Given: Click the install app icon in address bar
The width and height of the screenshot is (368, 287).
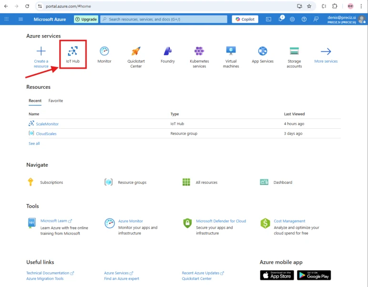Looking at the screenshot, I should point(299,6).
